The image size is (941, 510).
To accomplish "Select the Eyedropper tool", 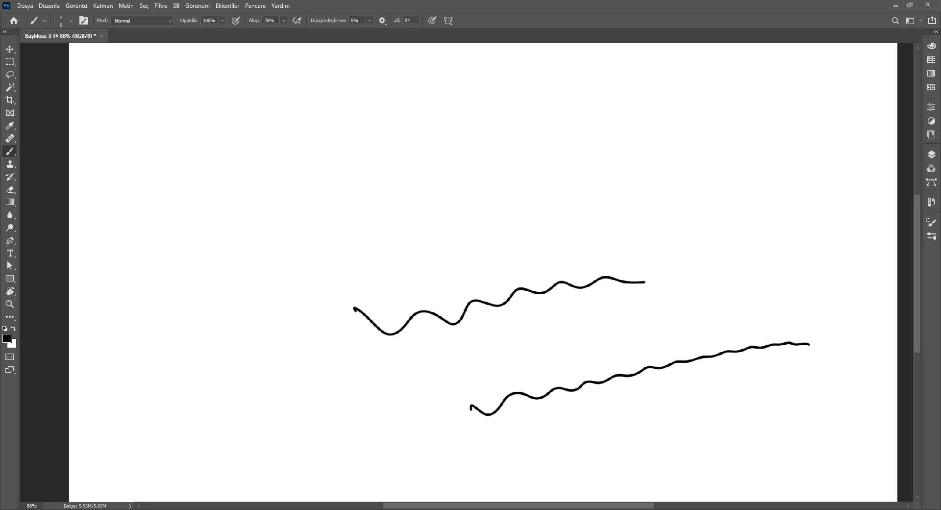I will pos(10,126).
